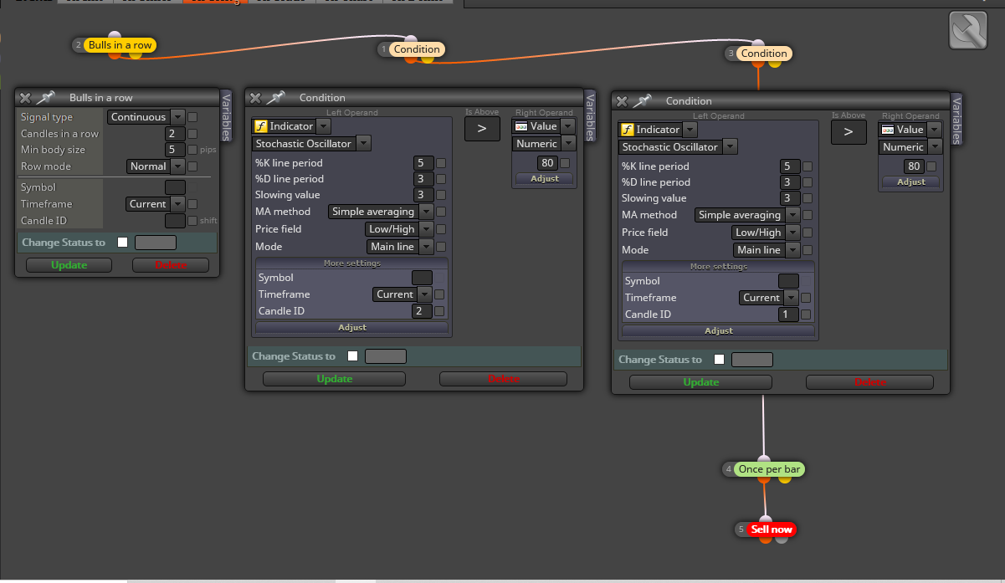Screen dimensions: 1005x583
Task: Open Variables tab of right Condition panel
Action: coord(956,119)
